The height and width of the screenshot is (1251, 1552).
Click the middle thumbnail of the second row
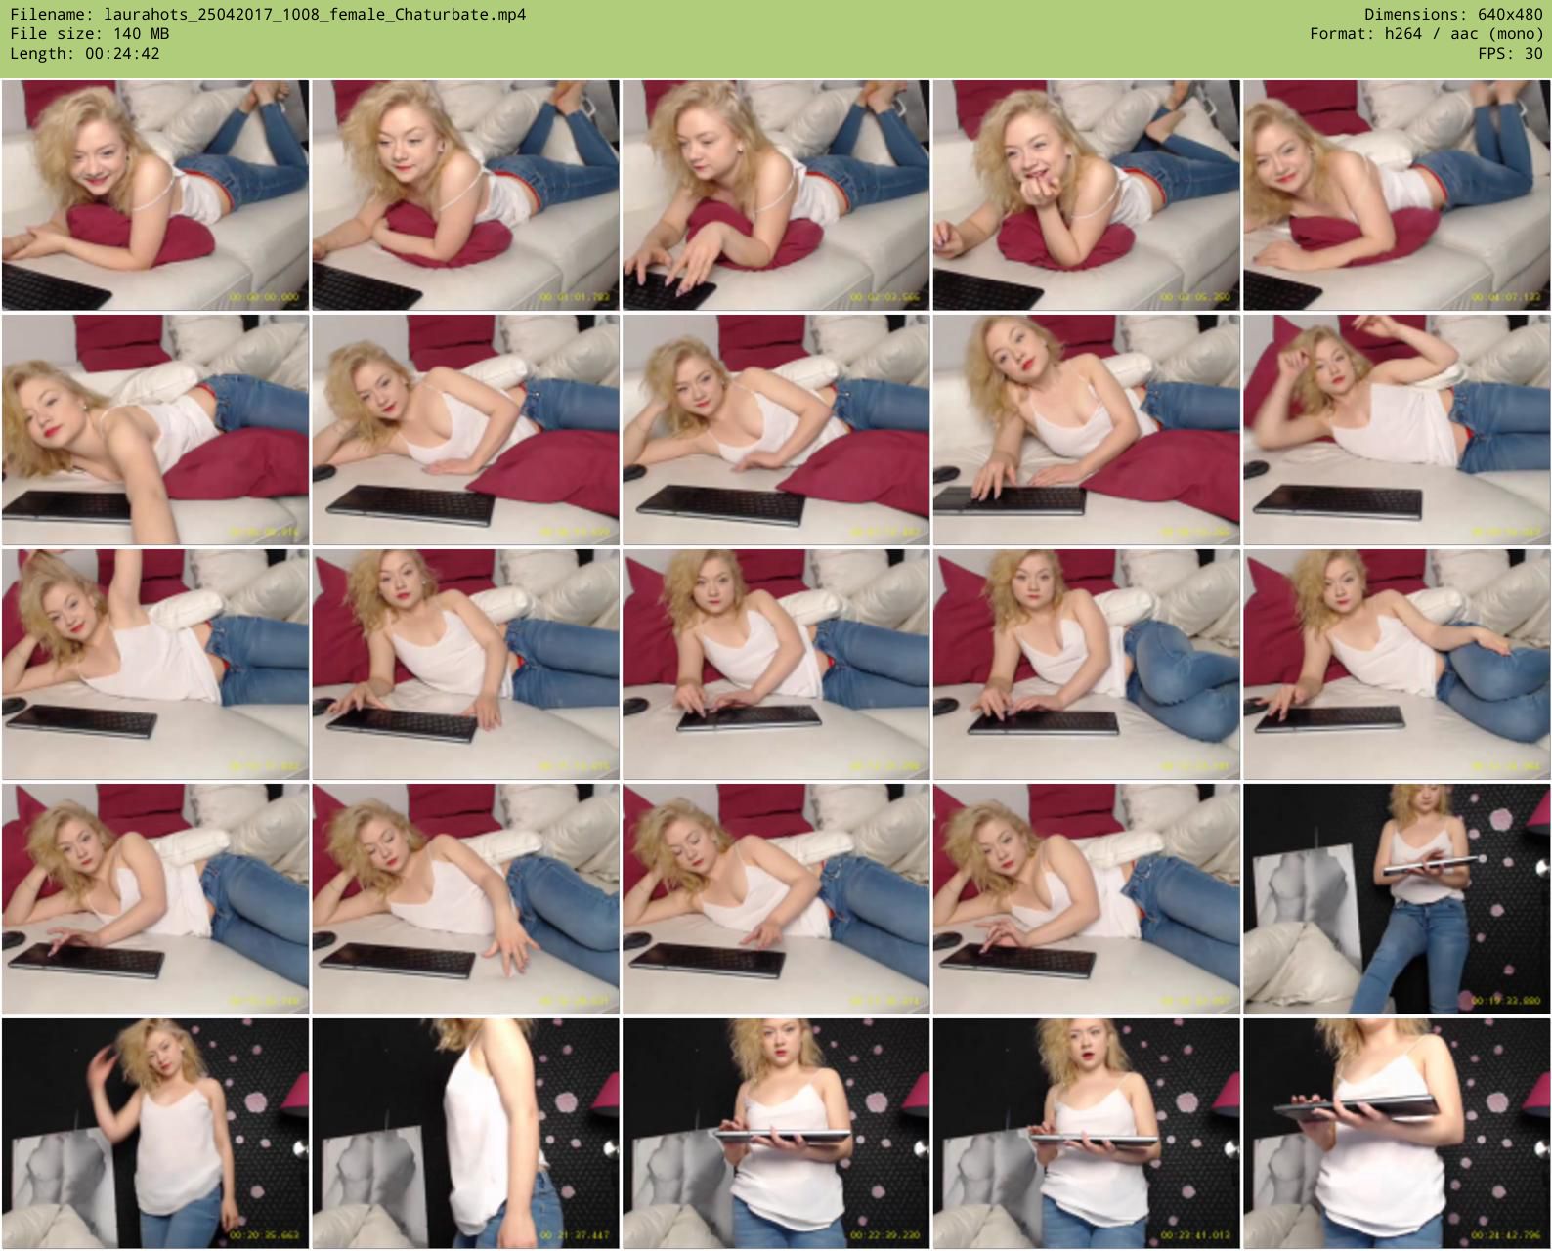tap(775, 430)
